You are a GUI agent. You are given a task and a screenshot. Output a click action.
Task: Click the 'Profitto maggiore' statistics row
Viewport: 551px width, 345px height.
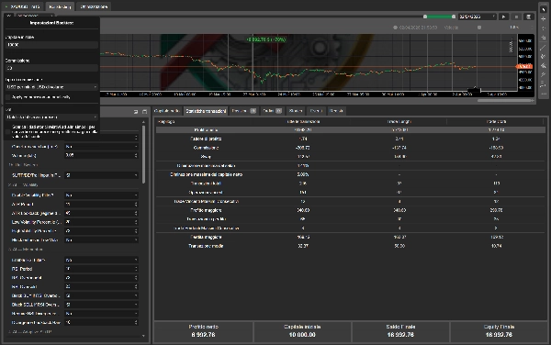pyautogui.click(x=351, y=210)
